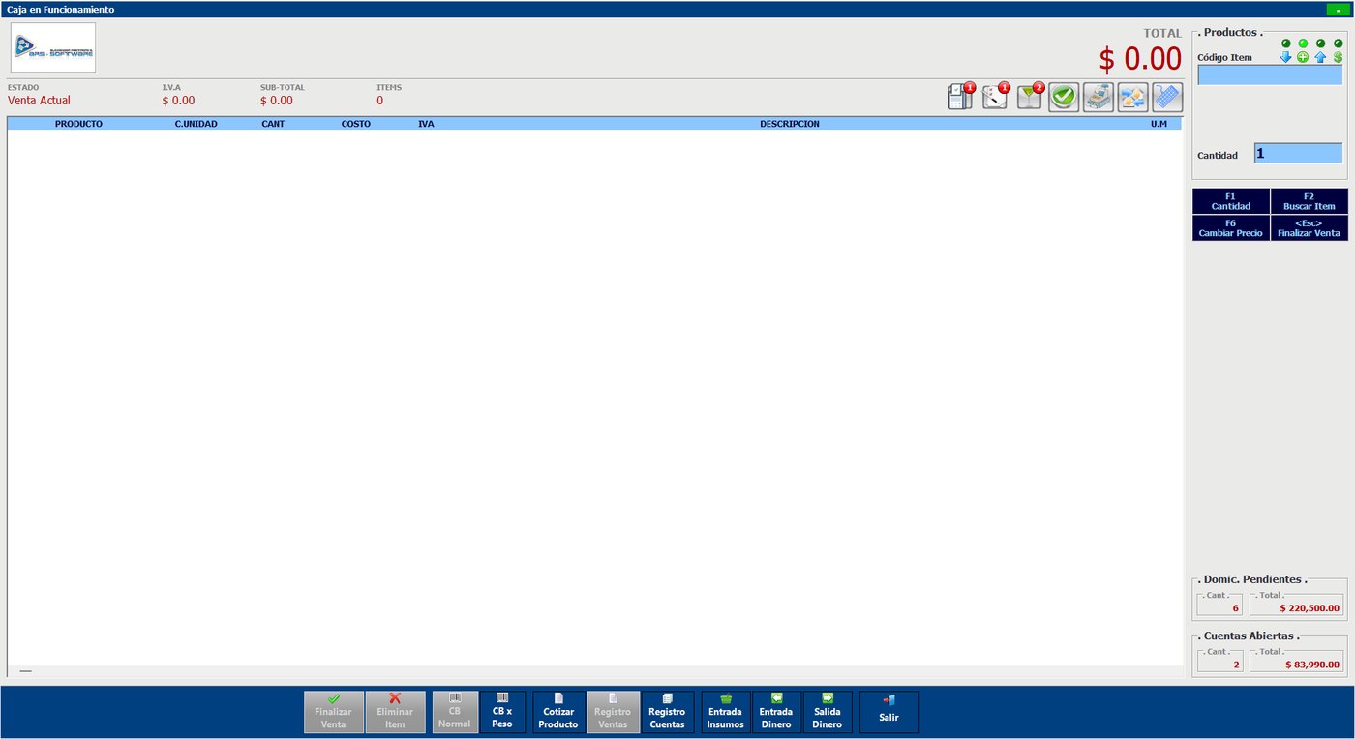Viewport: 1355px width, 739px height.
Task: Click the bright green indicator light in Productos
Action: pos(1303,44)
